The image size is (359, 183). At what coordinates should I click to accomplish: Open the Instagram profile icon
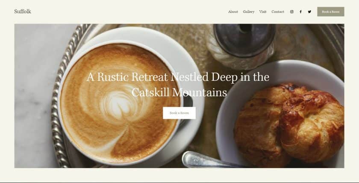click(x=291, y=12)
